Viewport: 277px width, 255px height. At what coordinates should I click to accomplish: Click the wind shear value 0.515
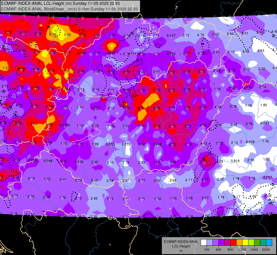[126, 144]
